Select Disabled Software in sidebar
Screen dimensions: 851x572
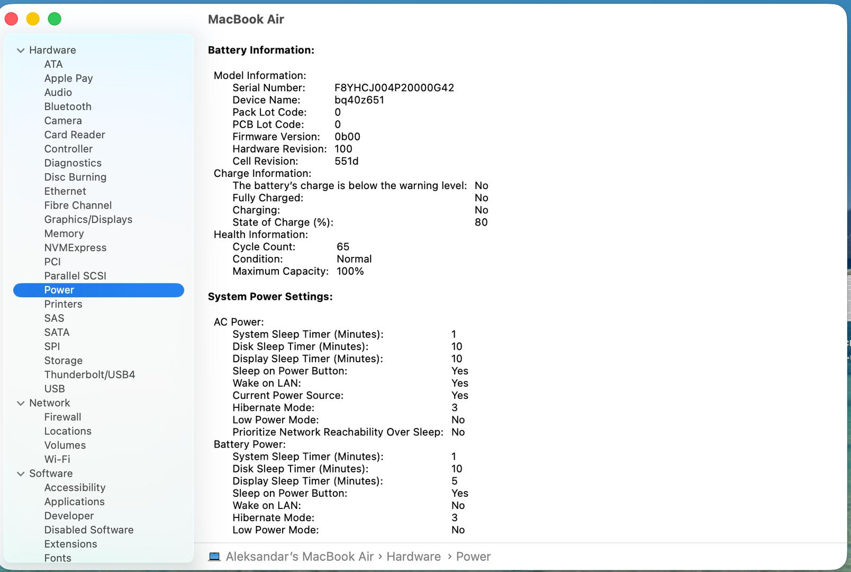[x=89, y=530]
